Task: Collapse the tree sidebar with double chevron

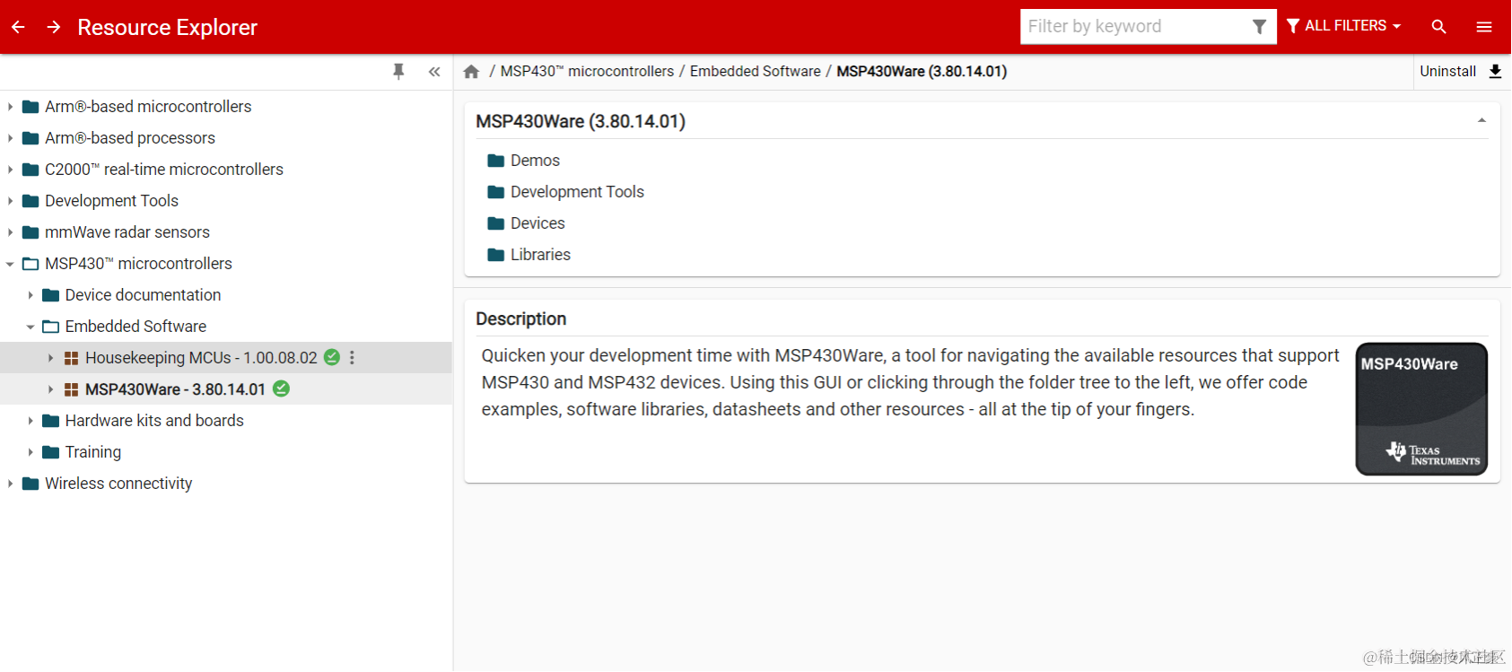Action: [x=434, y=72]
